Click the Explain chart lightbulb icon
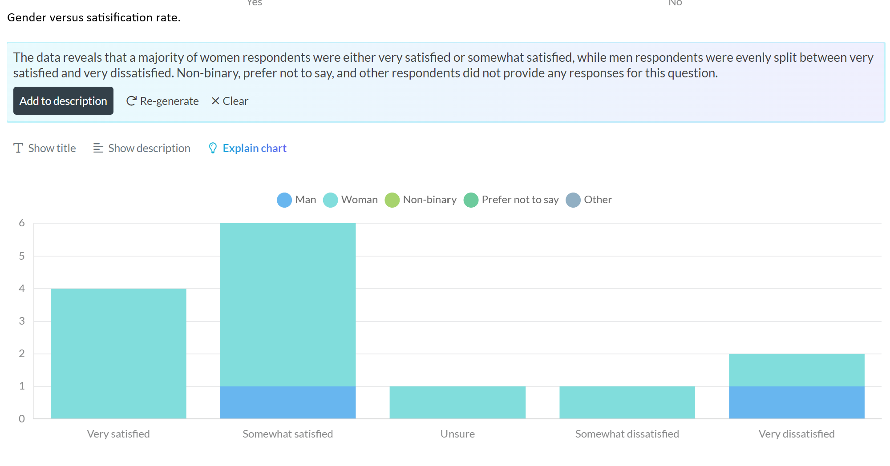 click(x=213, y=148)
